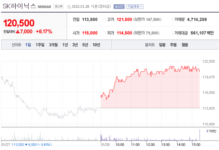Click the +6.17% change rate
This screenshot has height=150, width=219.
(44, 32)
